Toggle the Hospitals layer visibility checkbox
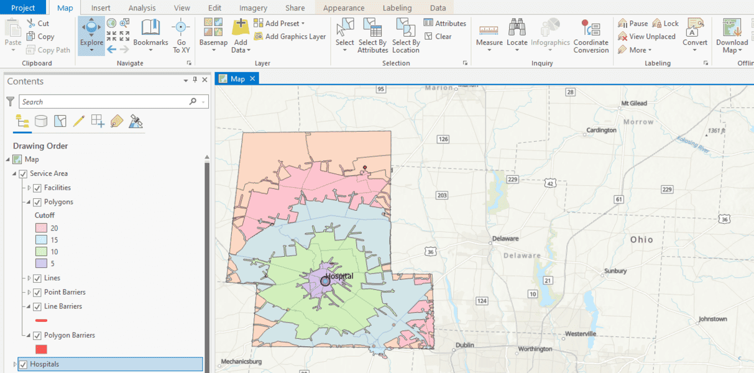The width and height of the screenshot is (754, 373). point(24,364)
